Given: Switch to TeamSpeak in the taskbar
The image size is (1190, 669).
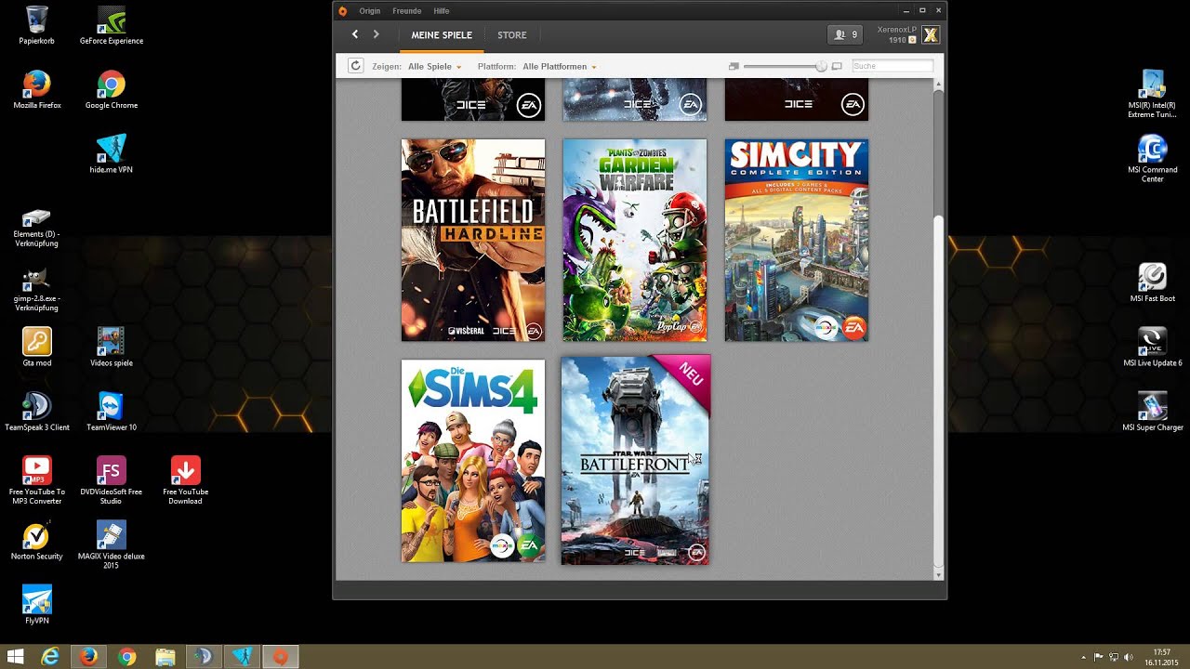Looking at the screenshot, I should coord(204,657).
